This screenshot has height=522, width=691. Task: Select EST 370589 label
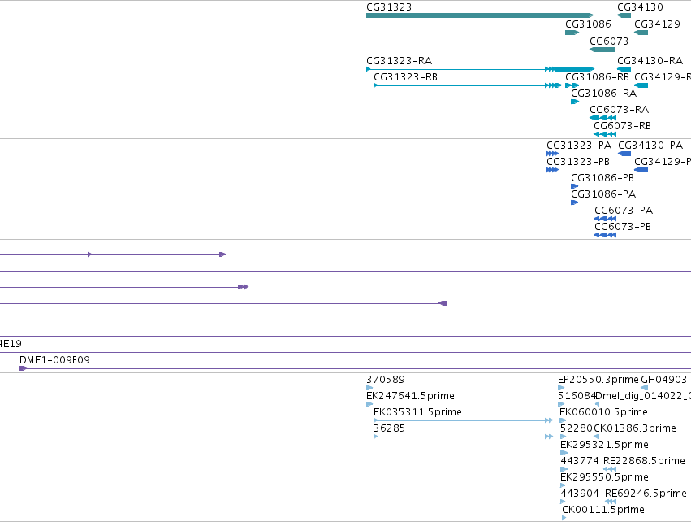tap(386, 380)
